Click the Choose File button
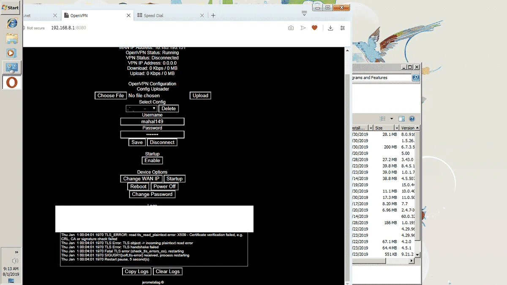The width and height of the screenshot is (507, 285). pos(111,95)
